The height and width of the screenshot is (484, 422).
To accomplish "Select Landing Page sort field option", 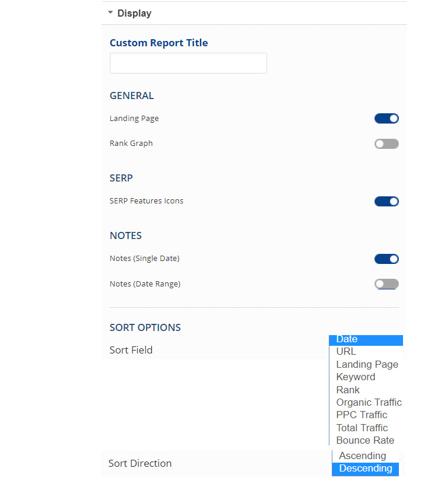I will click(367, 364).
